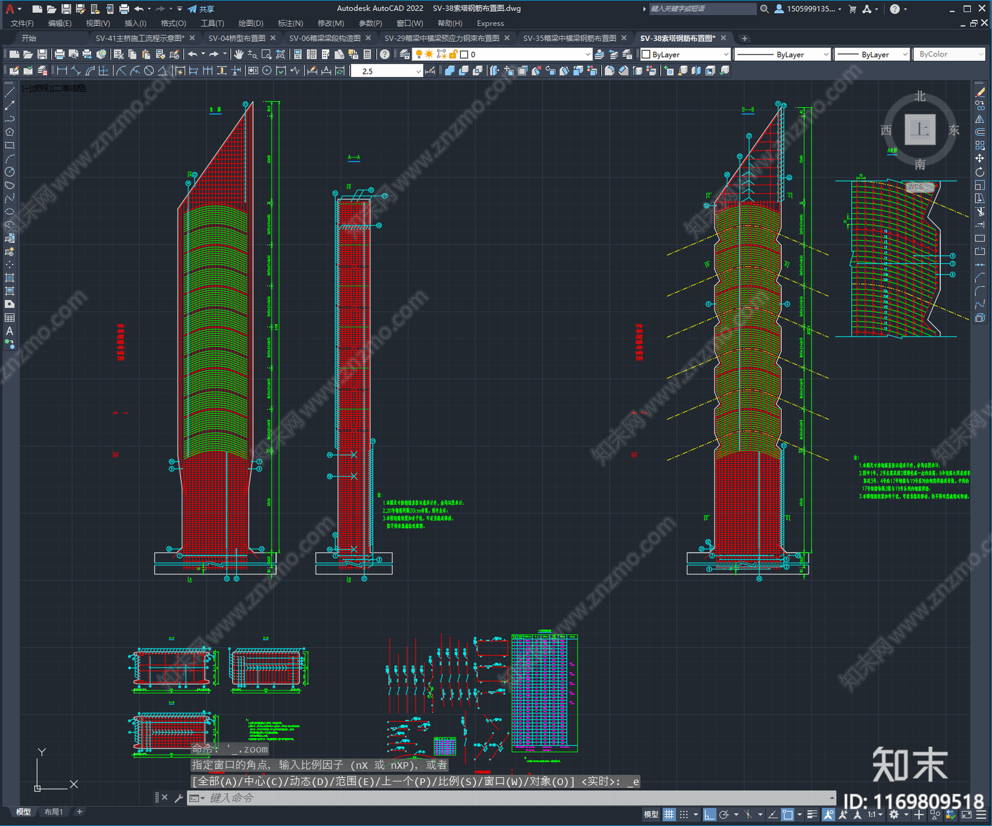Open the Layer Properties manager icon
The width and height of the screenshot is (992, 826).
pos(404,55)
